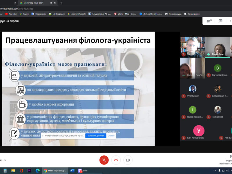Launch Adobe Premiere from the taskbar
232x174 pixels.
[x=29, y=171]
